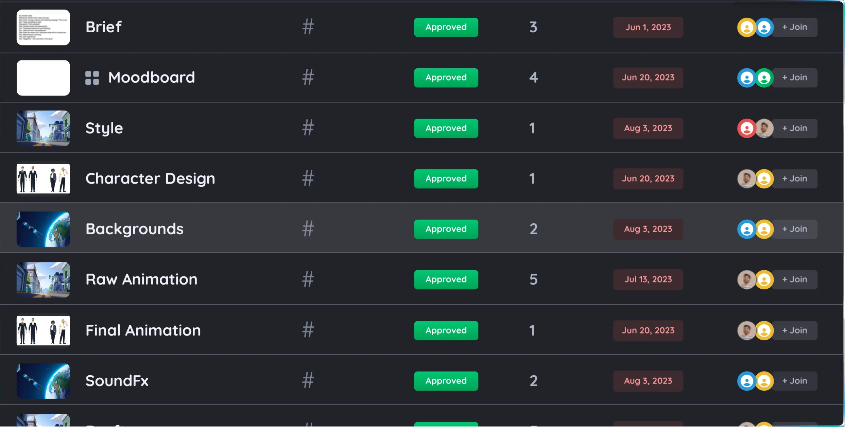This screenshot has width=845, height=427.
Task: Open the Approved status on Brief
Action: coord(446,27)
